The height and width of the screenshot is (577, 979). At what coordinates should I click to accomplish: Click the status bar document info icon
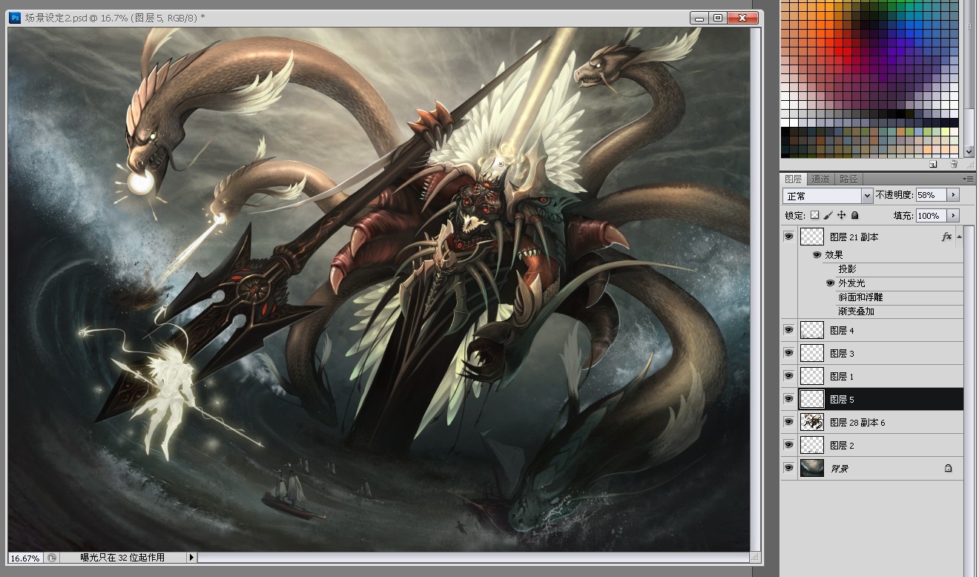(52, 558)
